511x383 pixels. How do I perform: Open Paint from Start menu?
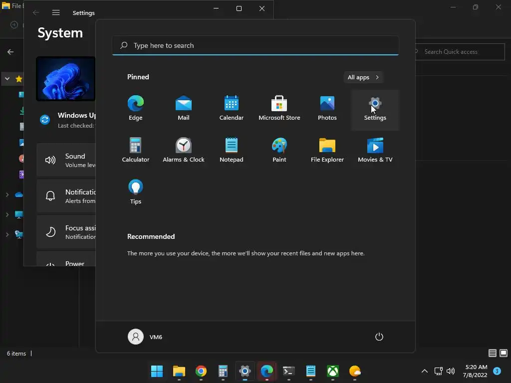click(x=279, y=150)
